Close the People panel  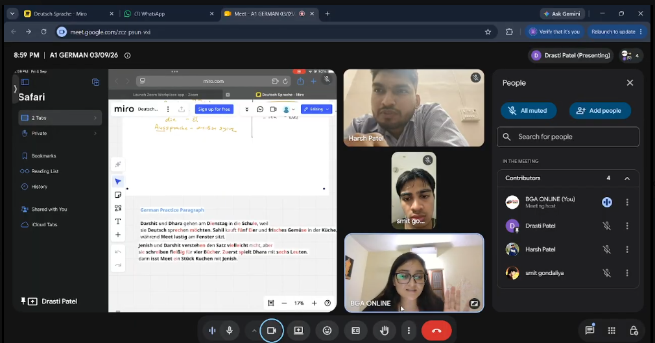pyautogui.click(x=630, y=83)
